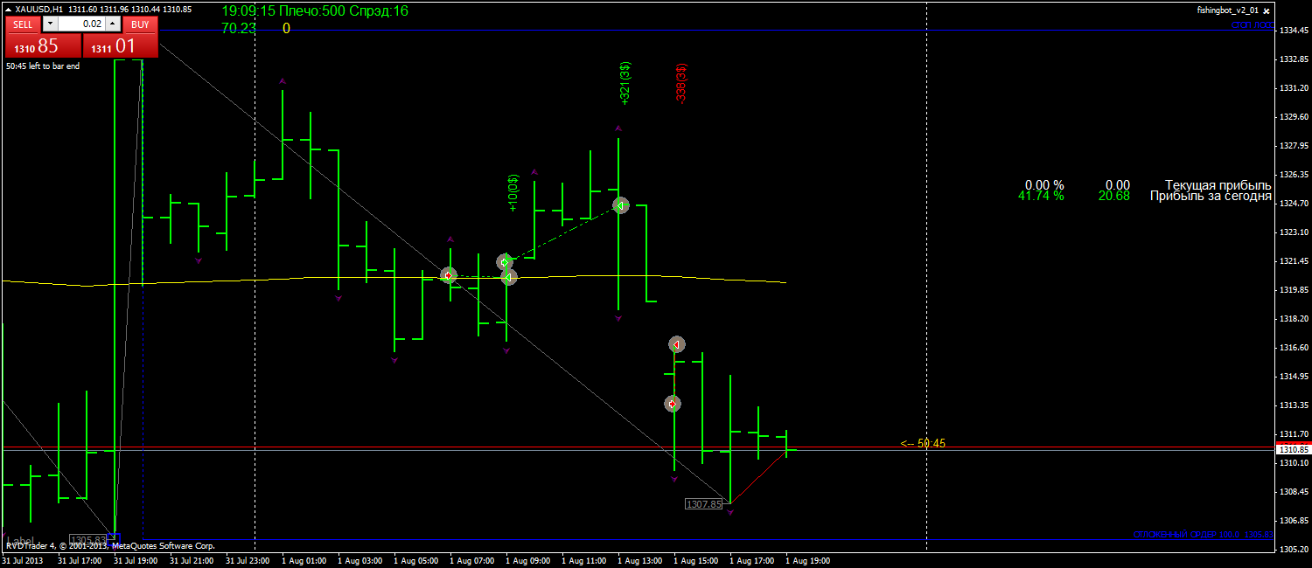The height and width of the screenshot is (568, 1312).
Task: Click the green 70.23 value
Action: [239, 28]
